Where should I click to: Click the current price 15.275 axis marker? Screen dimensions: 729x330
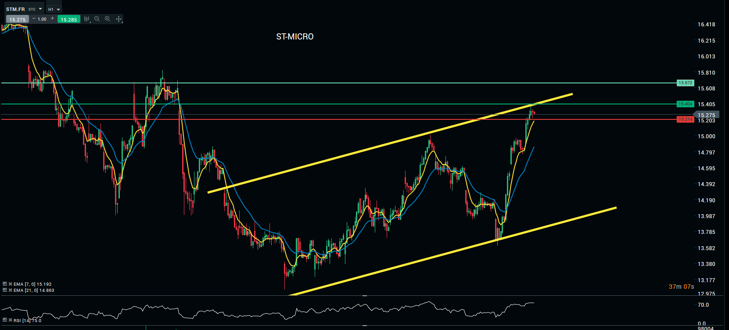coord(706,115)
